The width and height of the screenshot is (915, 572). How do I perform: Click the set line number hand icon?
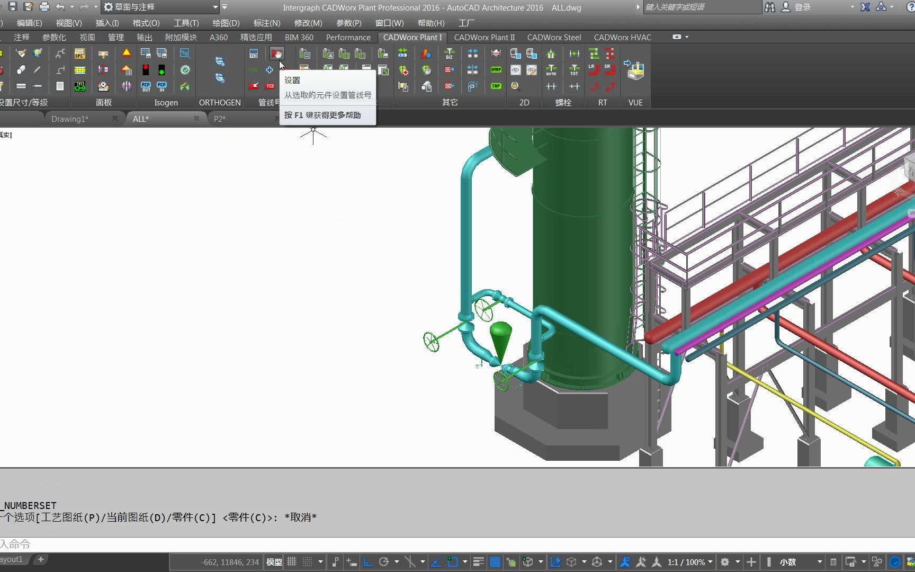click(x=276, y=53)
